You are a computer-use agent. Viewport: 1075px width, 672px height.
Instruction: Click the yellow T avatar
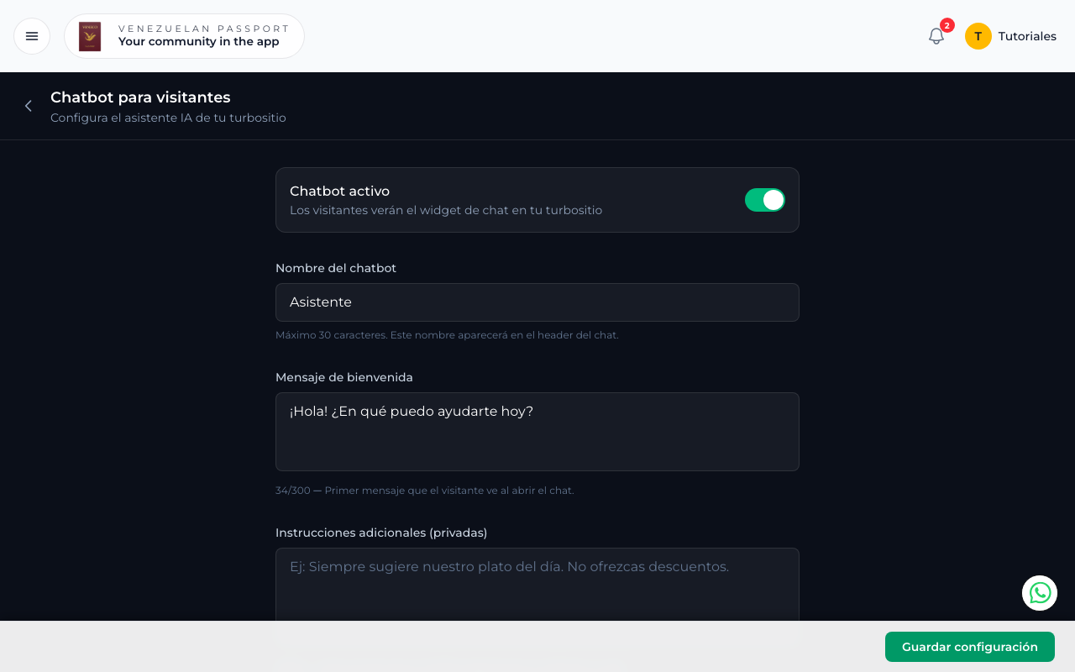click(x=978, y=36)
